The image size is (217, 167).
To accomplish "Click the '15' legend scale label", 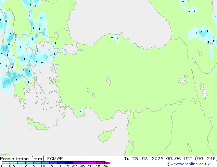I will (51, 166).
